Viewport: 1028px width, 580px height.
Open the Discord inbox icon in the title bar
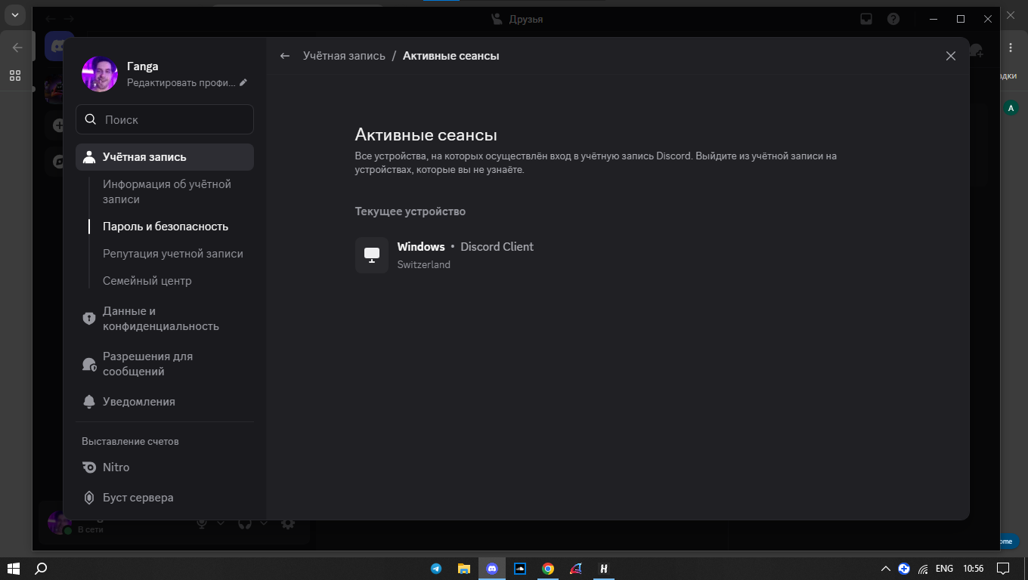point(866,19)
